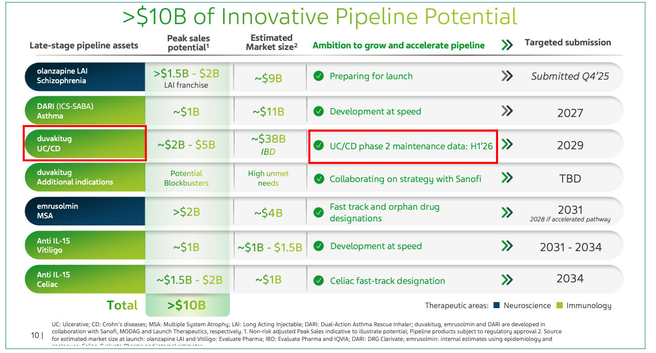Click the >$10B total peak sales value
Image resolution: width=656 pixels, height=353 pixels.
pyautogui.click(x=187, y=305)
